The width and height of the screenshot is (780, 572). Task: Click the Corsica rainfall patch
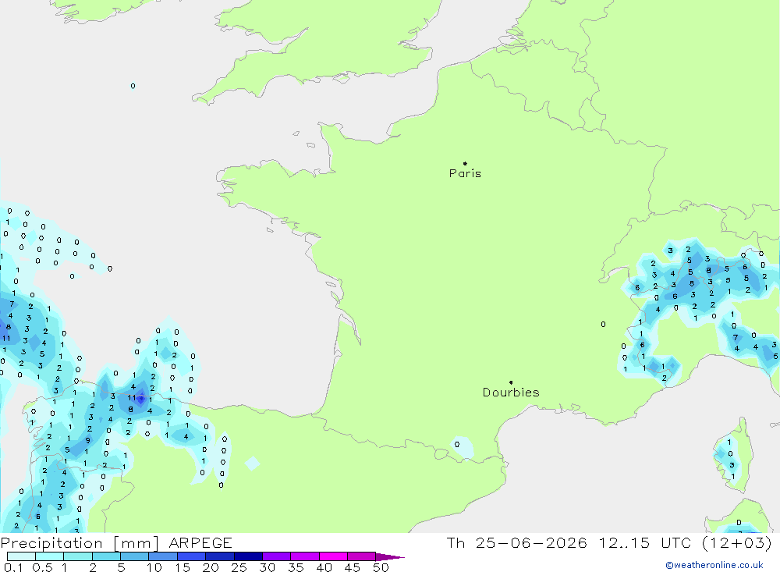(x=729, y=459)
